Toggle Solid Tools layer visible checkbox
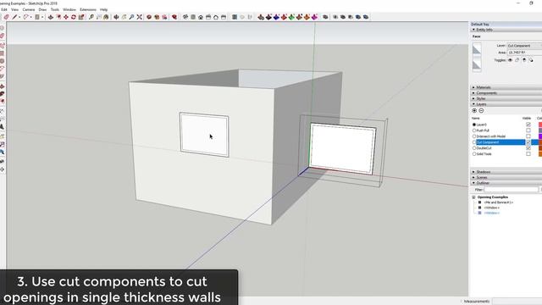The width and height of the screenshot is (542, 305). [528, 154]
